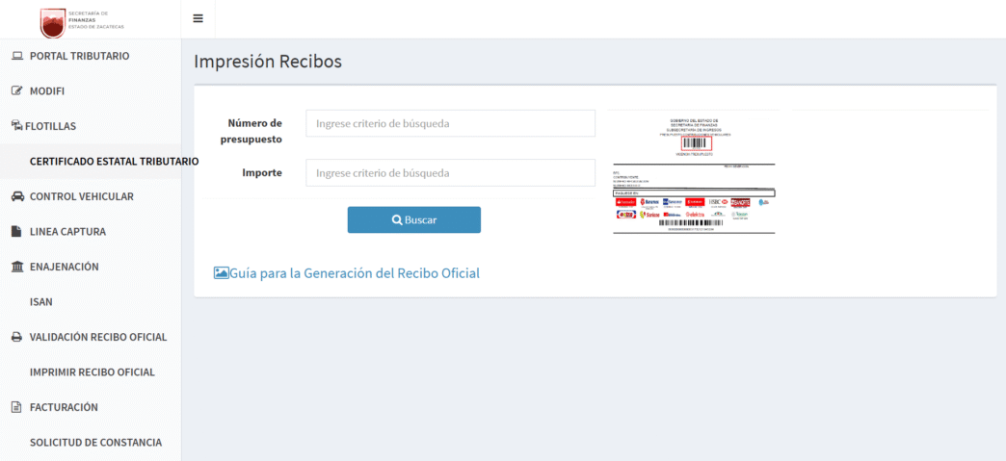Click the file icon beside Linea Captura
Viewport: 1006px width, 461px height.
[x=16, y=232]
